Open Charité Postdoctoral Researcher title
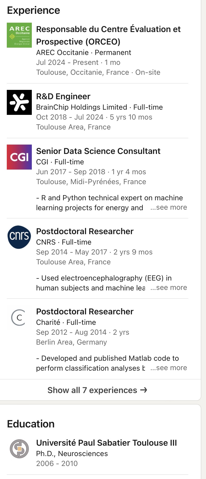The width and height of the screenshot is (206, 479). pos(85,312)
